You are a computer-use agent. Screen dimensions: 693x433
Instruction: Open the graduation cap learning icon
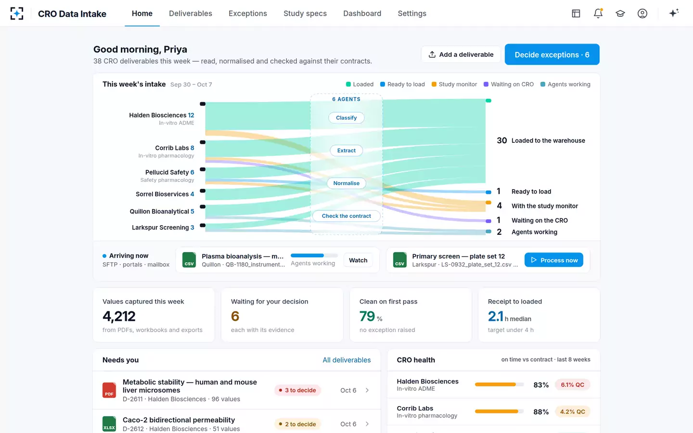tap(620, 13)
